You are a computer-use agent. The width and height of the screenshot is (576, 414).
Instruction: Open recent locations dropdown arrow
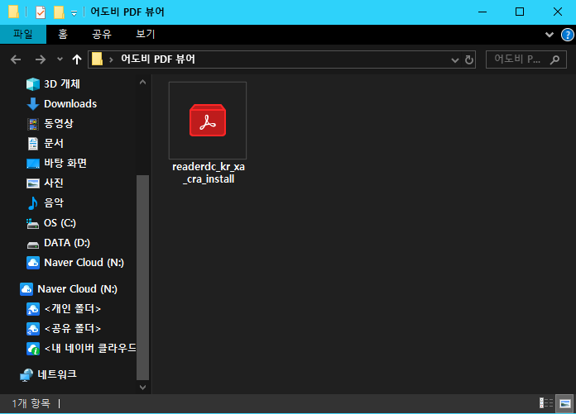[60, 59]
